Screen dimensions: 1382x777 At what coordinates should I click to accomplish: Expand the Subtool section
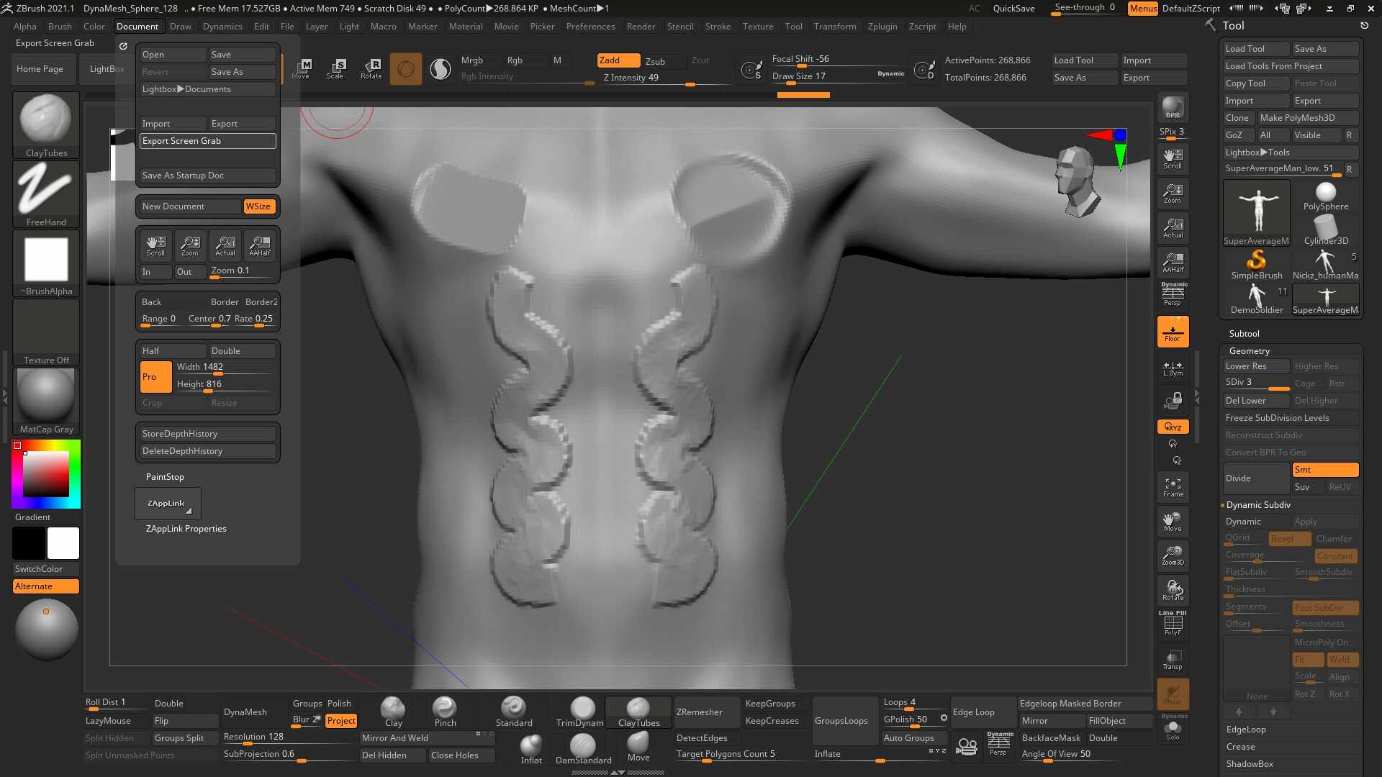pyautogui.click(x=1244, y=334)
